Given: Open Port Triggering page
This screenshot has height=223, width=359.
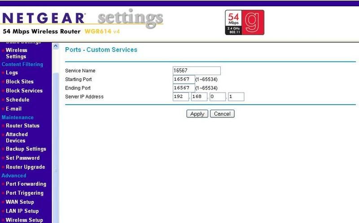Looking at the screenshot, I should coord(25,193).
